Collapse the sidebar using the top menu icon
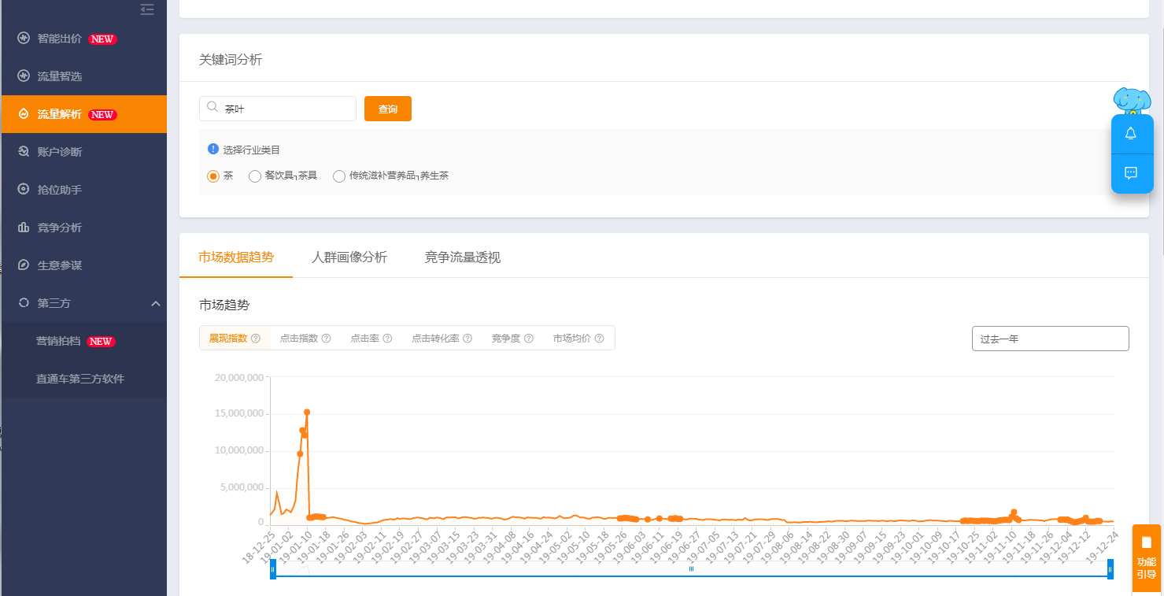The height and width of the screenshot is (596, 1164). point(147,9)
